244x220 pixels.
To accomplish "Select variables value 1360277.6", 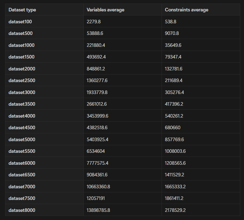I will pos(97,80).
